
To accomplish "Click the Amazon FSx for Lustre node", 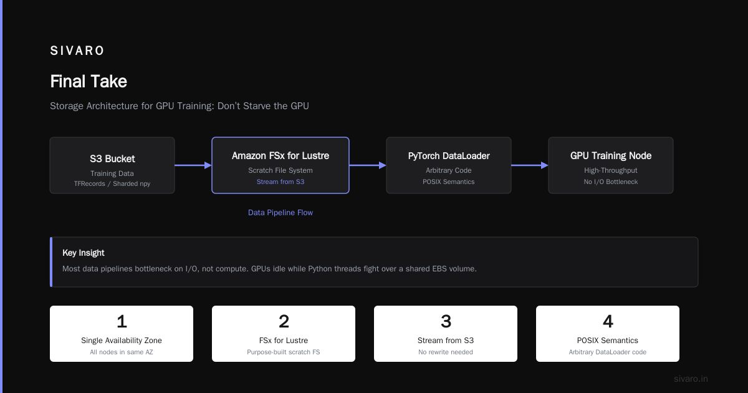I will 280,165.
